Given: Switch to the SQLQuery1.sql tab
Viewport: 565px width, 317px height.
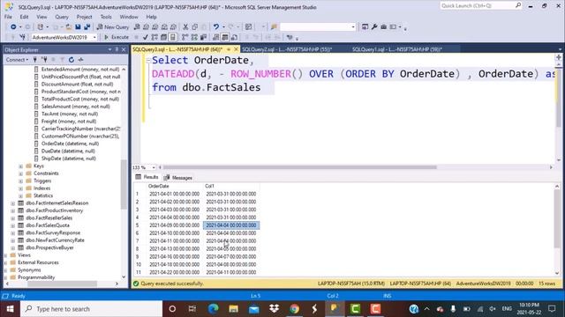Looking at the screenshot, I should [397, 49].
